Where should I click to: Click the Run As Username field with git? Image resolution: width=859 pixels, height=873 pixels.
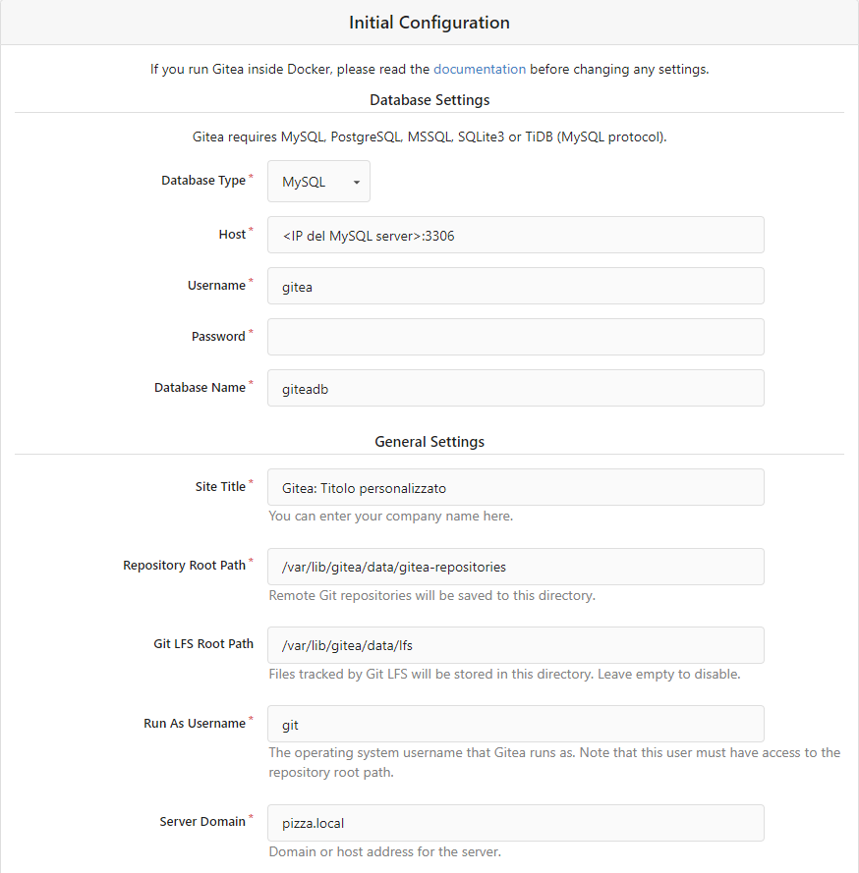coord(516,724)
